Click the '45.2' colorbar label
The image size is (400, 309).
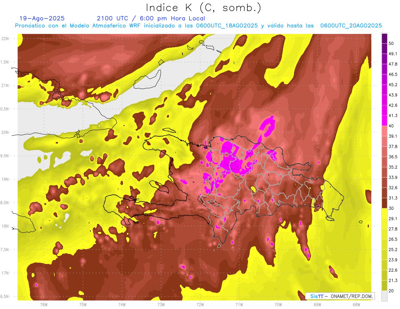click(393, 85)
